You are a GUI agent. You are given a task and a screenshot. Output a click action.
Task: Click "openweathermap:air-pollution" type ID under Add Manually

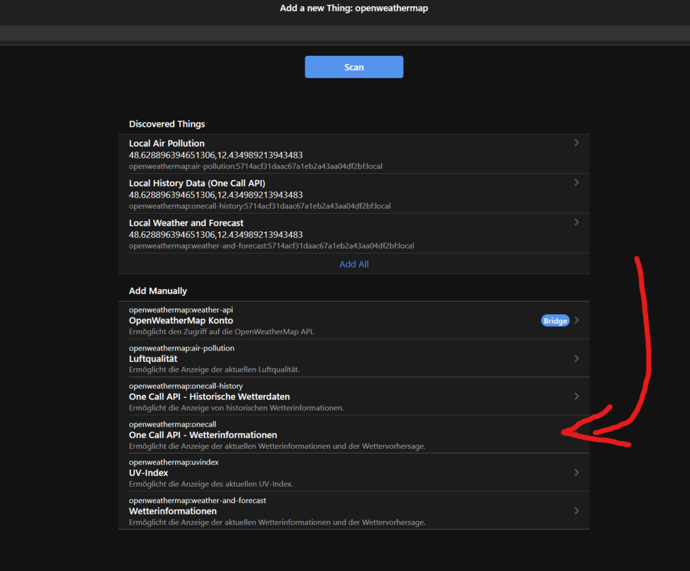click(x=182, y=349)
